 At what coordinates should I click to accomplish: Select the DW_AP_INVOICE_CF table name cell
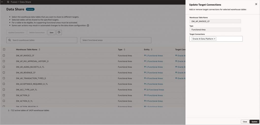(25, 56)
